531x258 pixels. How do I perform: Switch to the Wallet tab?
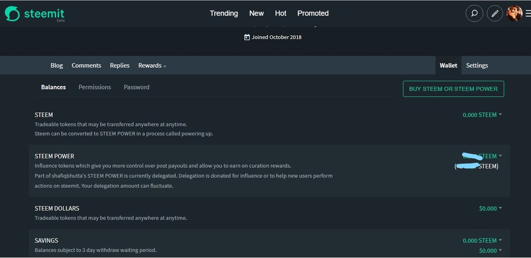(x=448, y=66)
